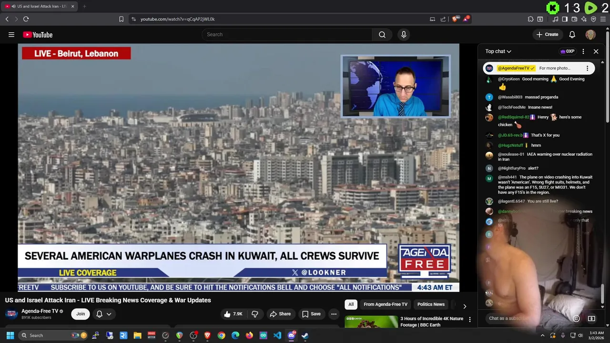Click the address bar URL field
Image resolution: width=610 pixels, height=343 pixels.
click(x=281, y=19)
